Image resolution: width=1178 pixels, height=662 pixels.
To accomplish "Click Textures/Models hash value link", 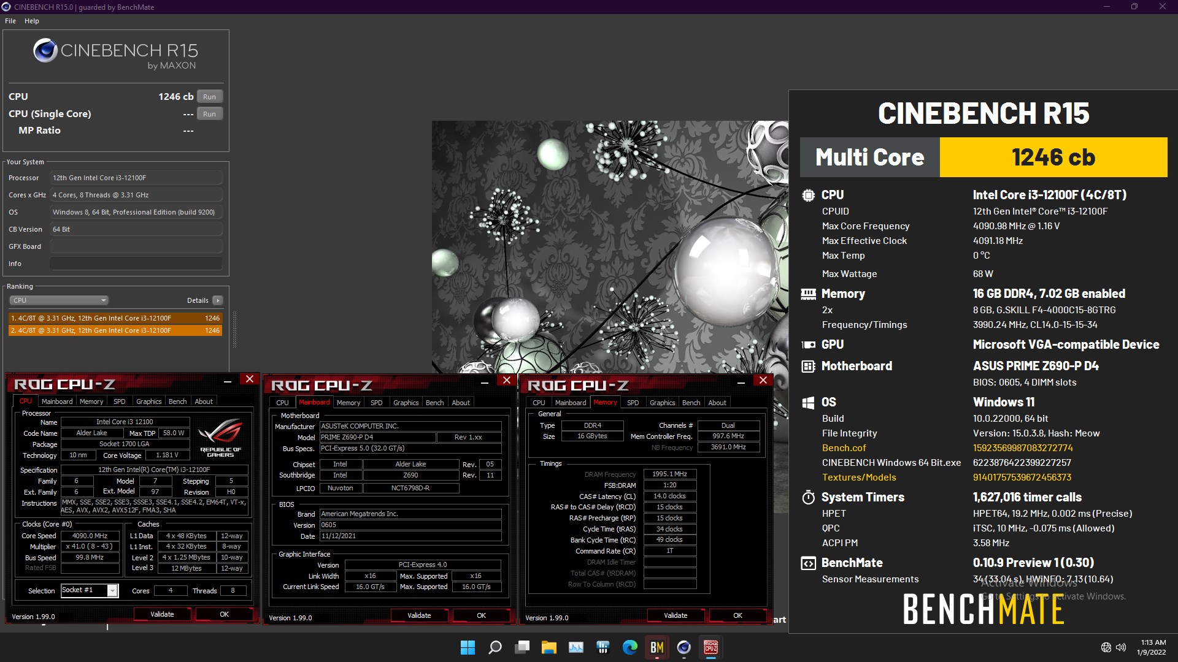I will coord(1022,477).
